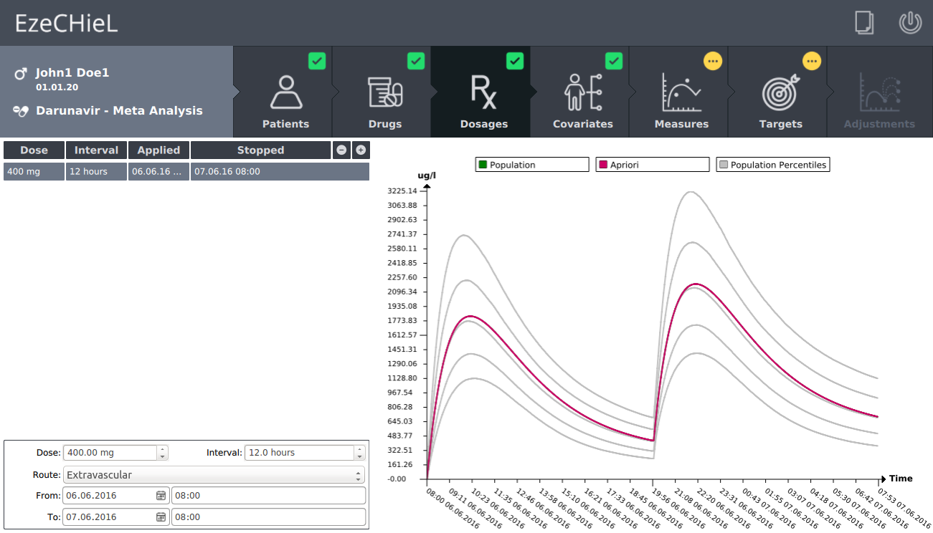Toggle Population Percentiles in the legend
This screenshot has height=533, width=933.
pyautogui.click(x=773, y=165)
